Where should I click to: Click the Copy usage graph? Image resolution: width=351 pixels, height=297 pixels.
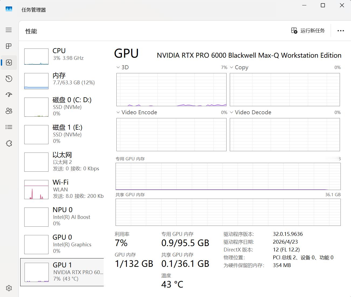coord(285,89)
